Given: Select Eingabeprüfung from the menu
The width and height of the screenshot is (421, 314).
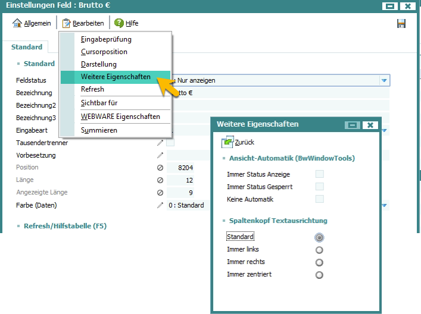Looking at the screenshot, I should 106,39.
